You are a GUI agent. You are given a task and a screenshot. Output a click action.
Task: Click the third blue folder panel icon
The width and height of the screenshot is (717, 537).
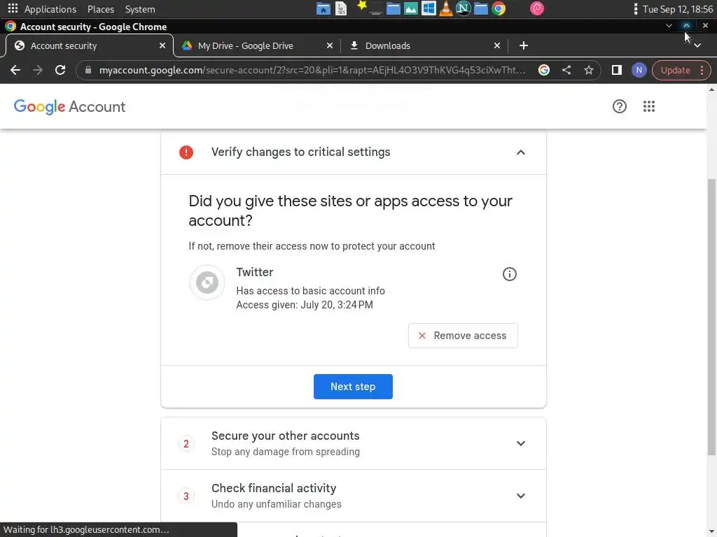480,8
